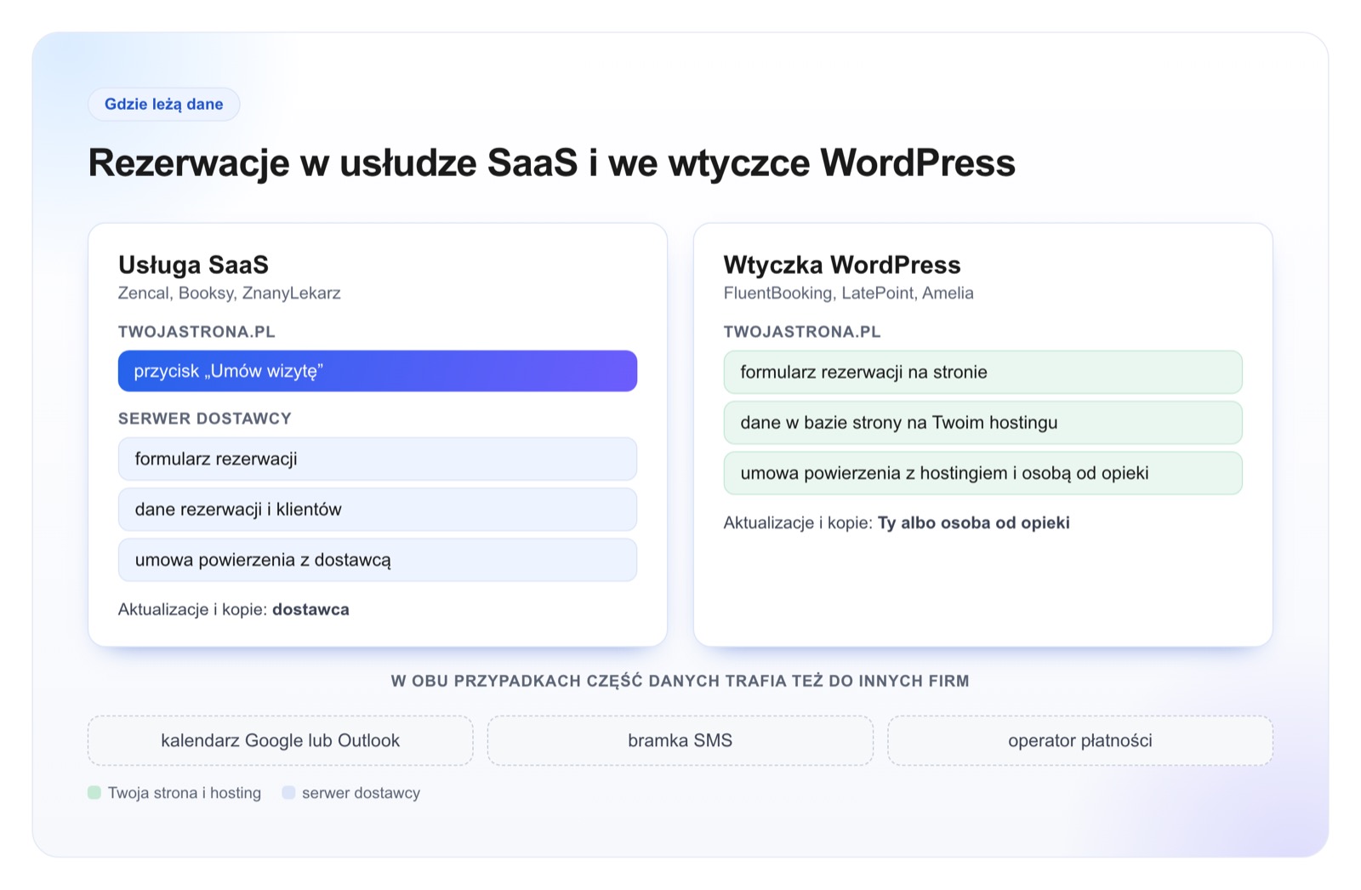The image size is (1361, 890).
Task: Click the "umowa powierzenia z dostawcą" row
Action: click(378, 560)
